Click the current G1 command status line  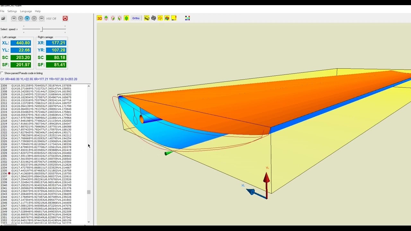point(39,79)
